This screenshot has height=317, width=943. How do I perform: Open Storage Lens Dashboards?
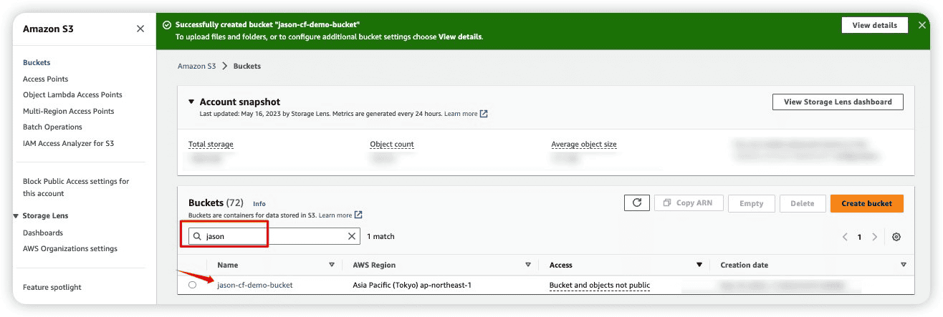click(43, 233)
